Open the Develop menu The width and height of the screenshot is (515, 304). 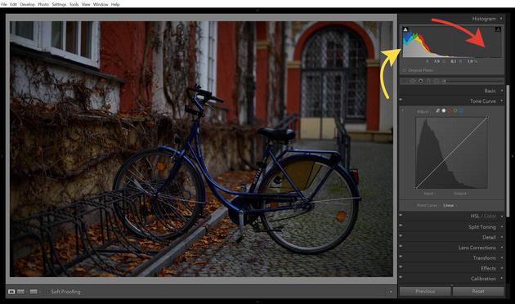point(27,4)
